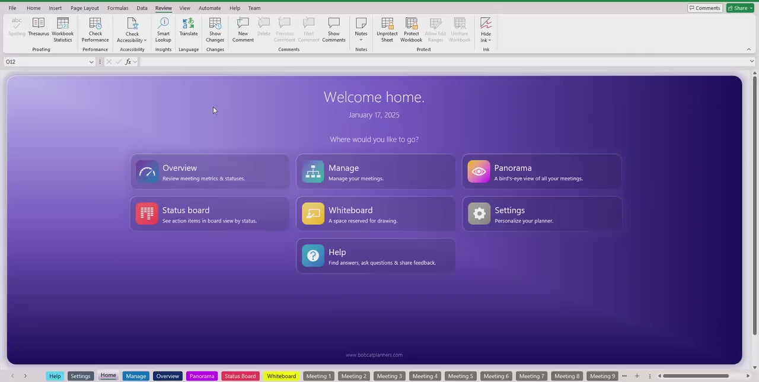Insert a New Comment
The width and height of the screenshot is (759, 382).
pyautogui.click(x=243, y=29)
